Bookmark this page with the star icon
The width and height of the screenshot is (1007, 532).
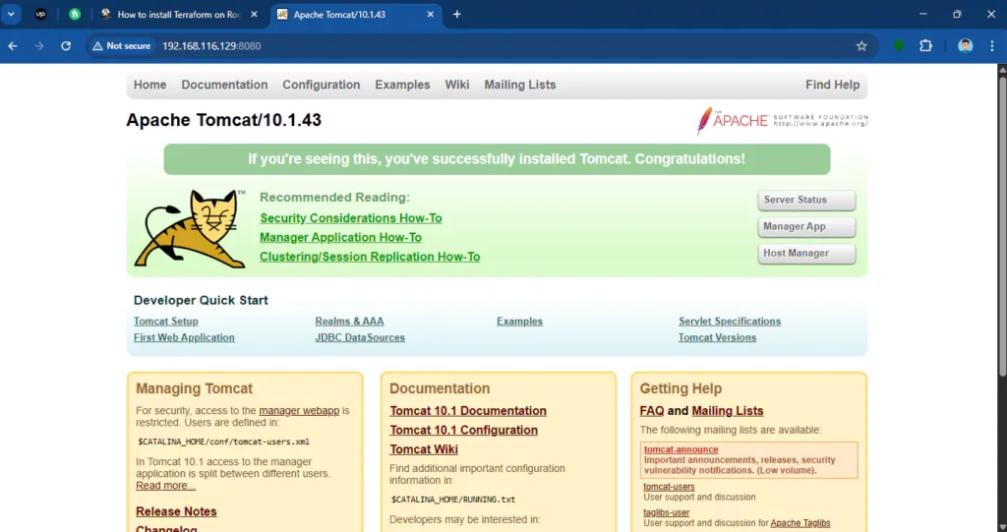pos(861,45)
